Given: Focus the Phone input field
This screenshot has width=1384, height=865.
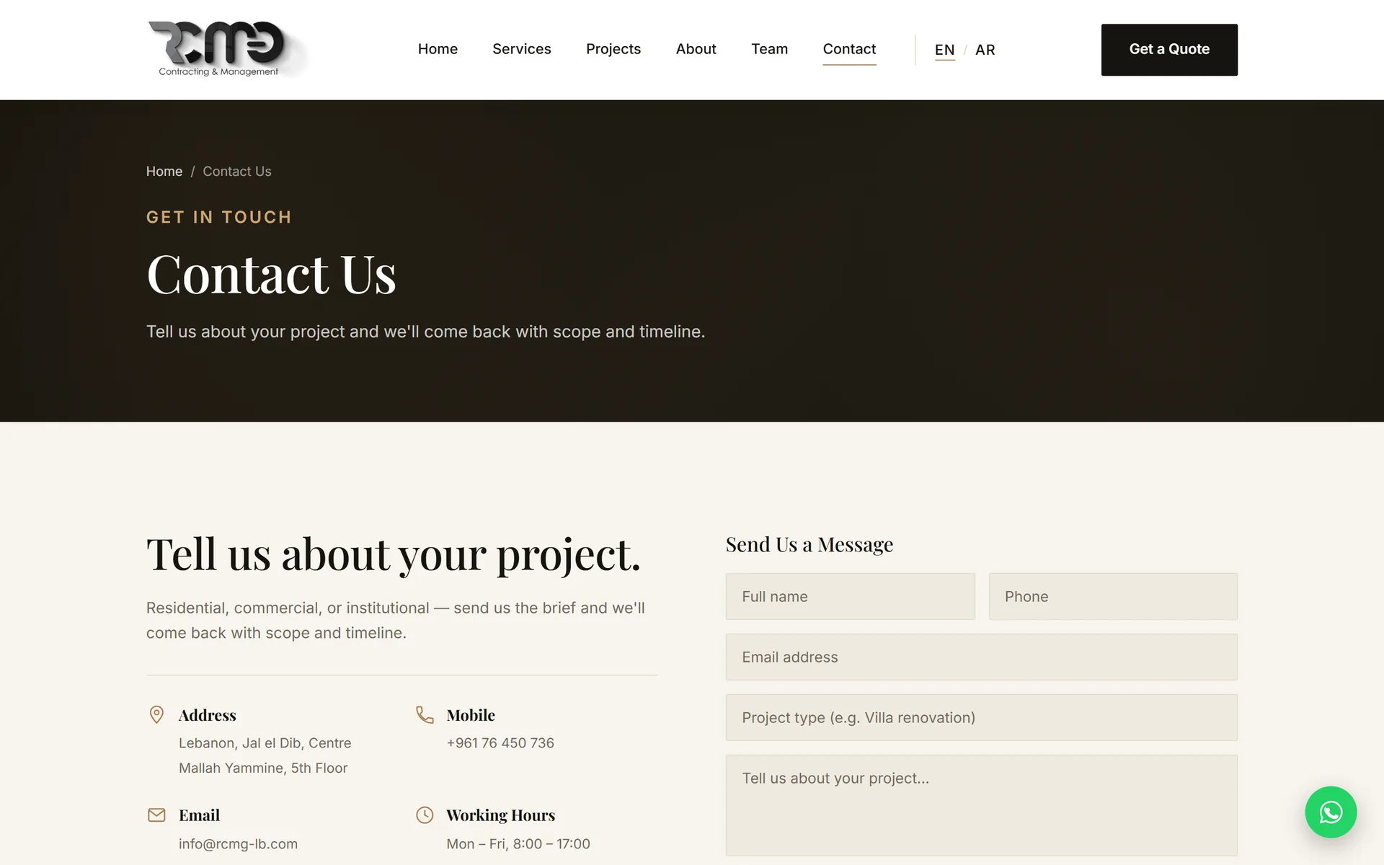Looking at the screenshot, I should (x=1113, y=596).
